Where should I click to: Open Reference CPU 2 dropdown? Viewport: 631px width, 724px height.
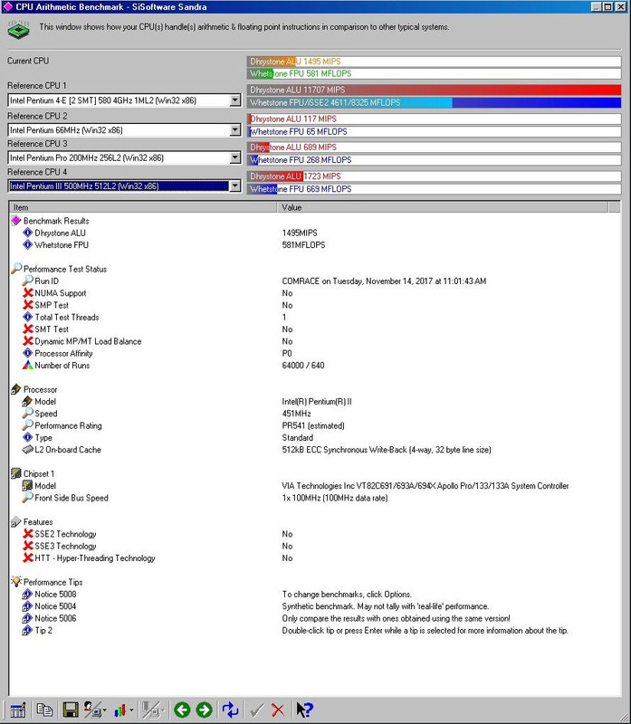tap(235, 130)
